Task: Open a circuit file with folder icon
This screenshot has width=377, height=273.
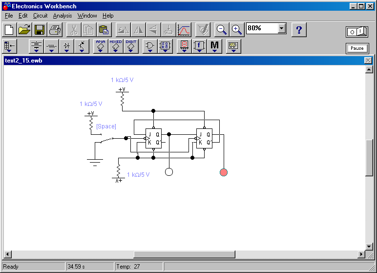Action: (24, 30)
